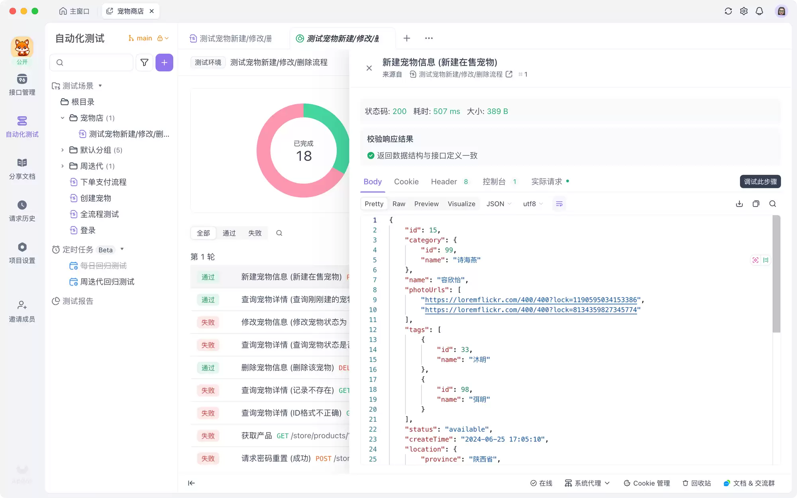The width and height of the screenshot is (797, 498).
Task: Select the 实际请求 tab
Action: pyautogui.click(x=550, y=182)
